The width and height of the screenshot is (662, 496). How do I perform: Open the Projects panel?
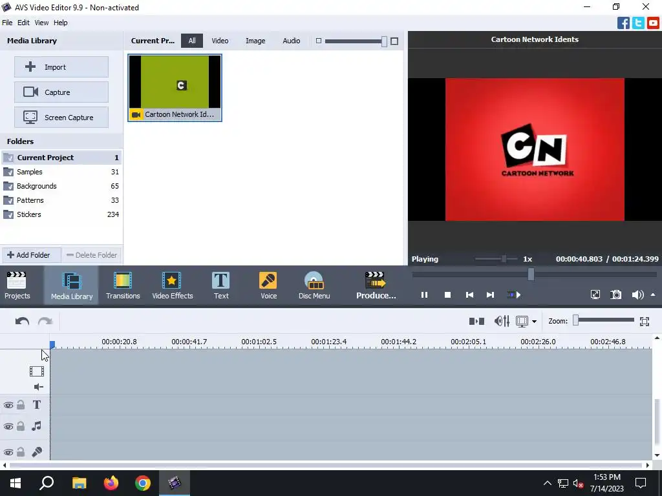pyautogui.click(x=17, y=285)
